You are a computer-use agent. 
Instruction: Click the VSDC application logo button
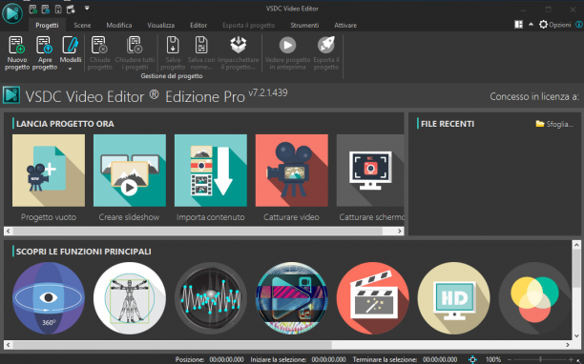(12, 13)
